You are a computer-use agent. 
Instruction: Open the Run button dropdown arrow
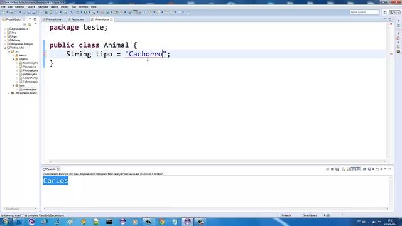point(89,13)
